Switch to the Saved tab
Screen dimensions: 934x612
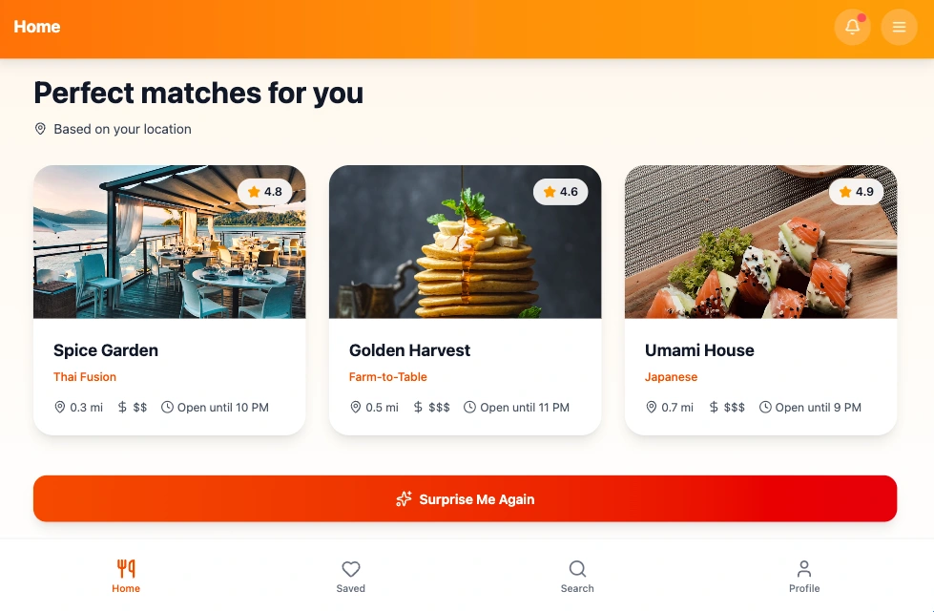point(350,577)
